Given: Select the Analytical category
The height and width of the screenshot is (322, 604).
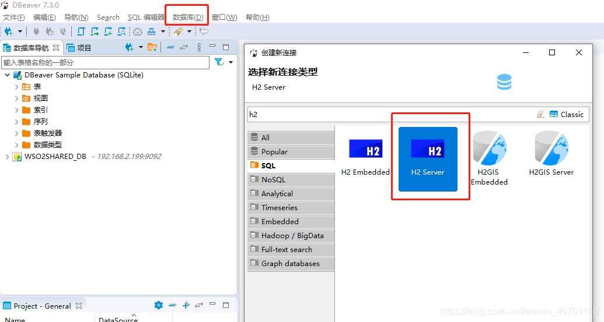Looking at the screenshot, I should pyautogui.click(x=291, y=194).
